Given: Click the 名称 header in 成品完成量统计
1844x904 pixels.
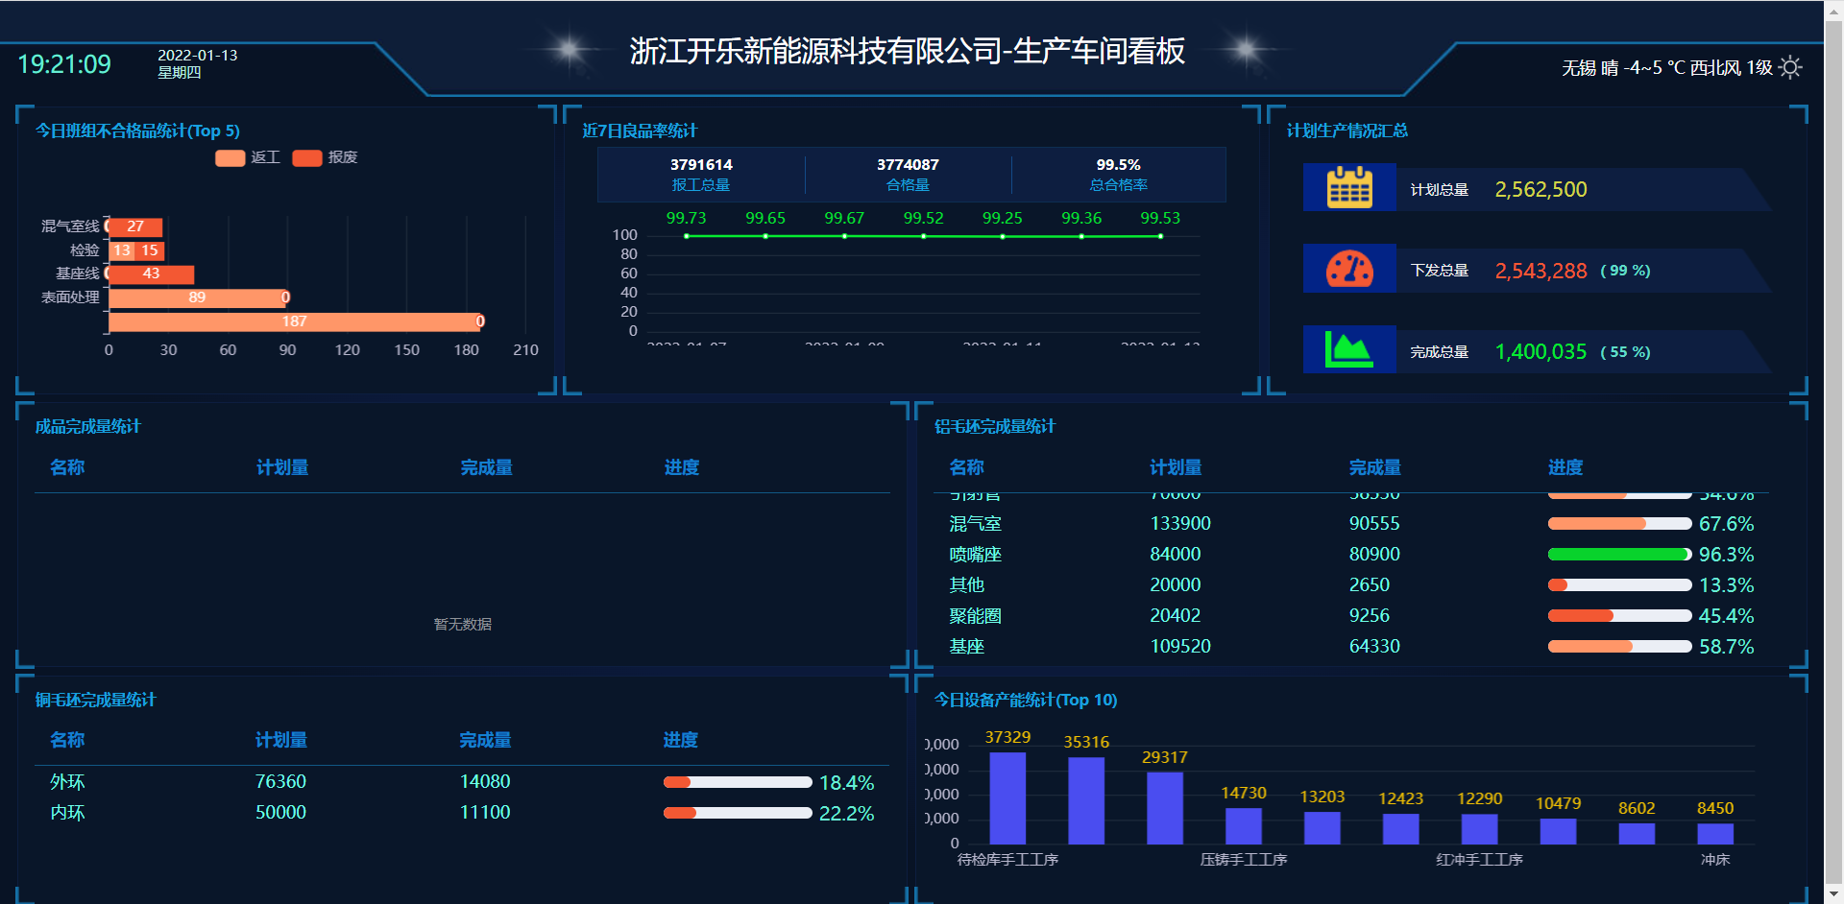Looking at the screenshot, I should [x=67, y=467].
